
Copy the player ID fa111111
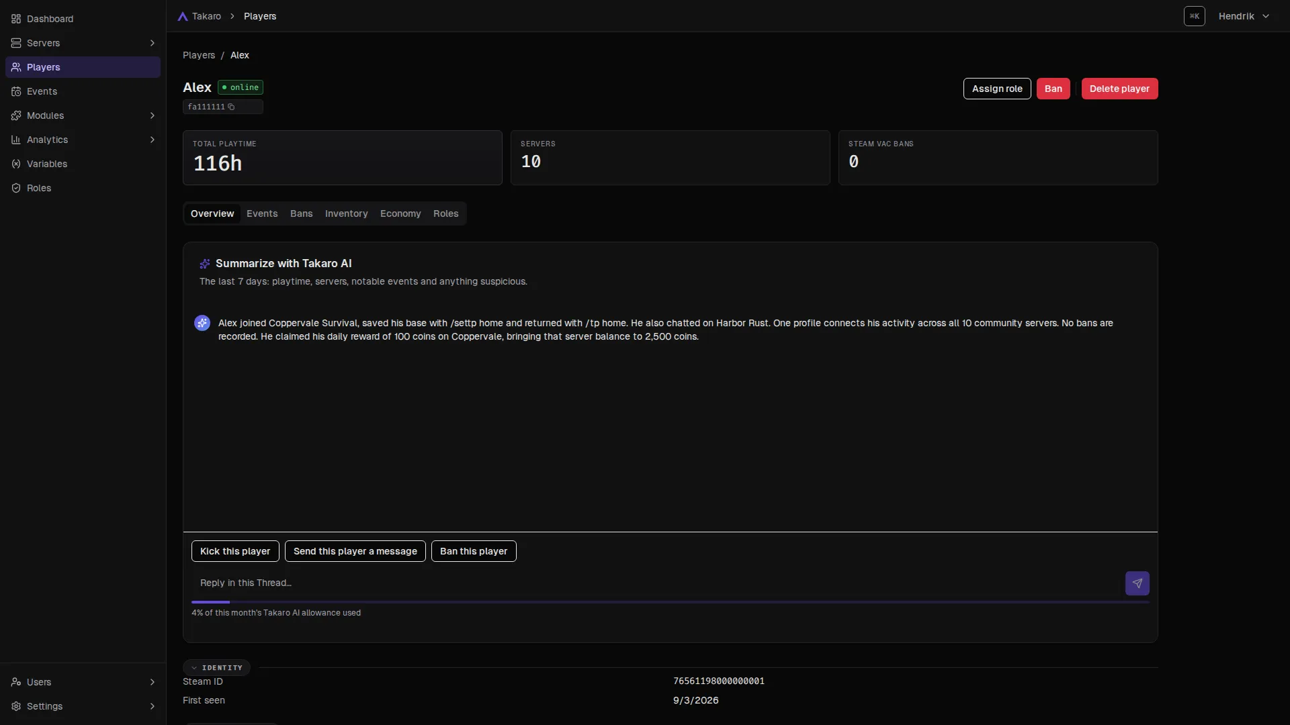pos(231,107)
